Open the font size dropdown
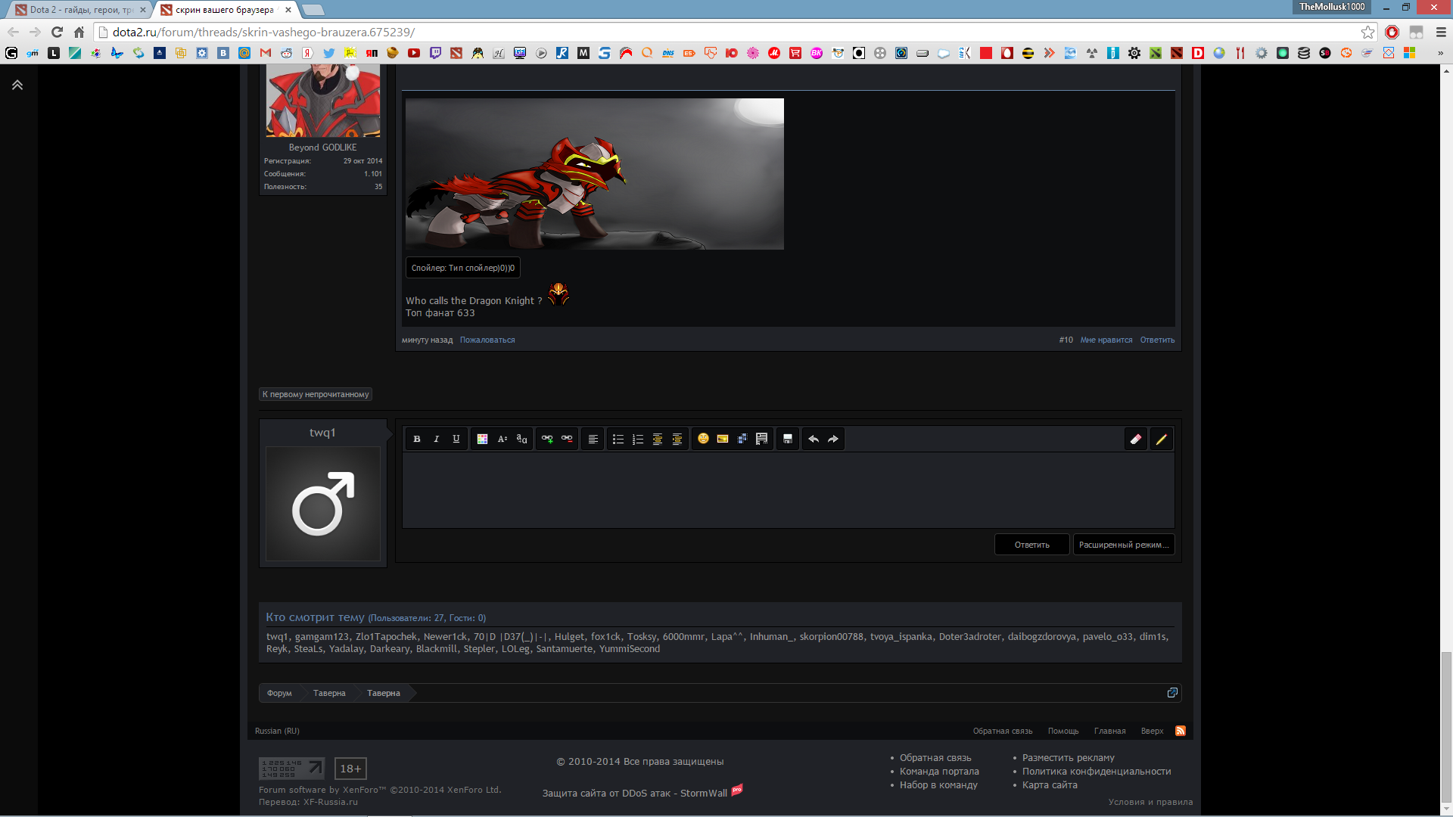Viewport: 1453px width, 817px height. point(502,439)
